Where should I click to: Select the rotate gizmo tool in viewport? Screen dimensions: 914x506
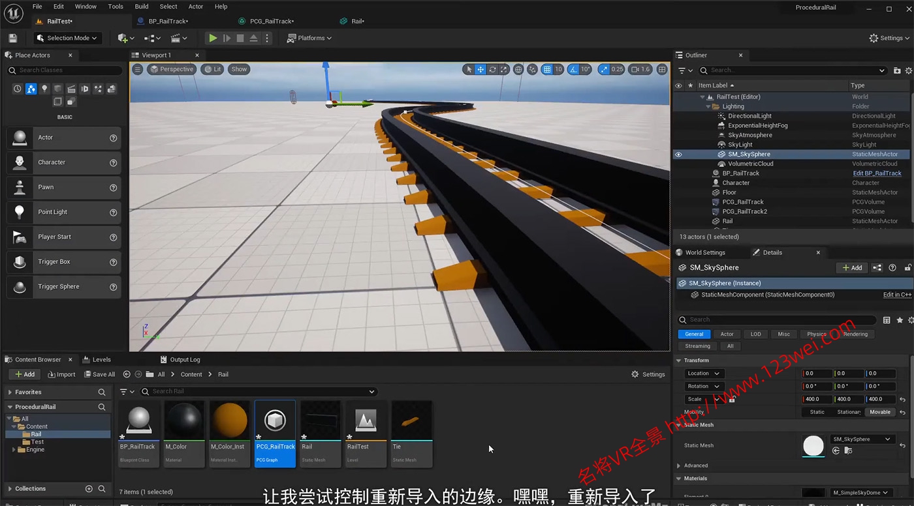coord(492,69)
